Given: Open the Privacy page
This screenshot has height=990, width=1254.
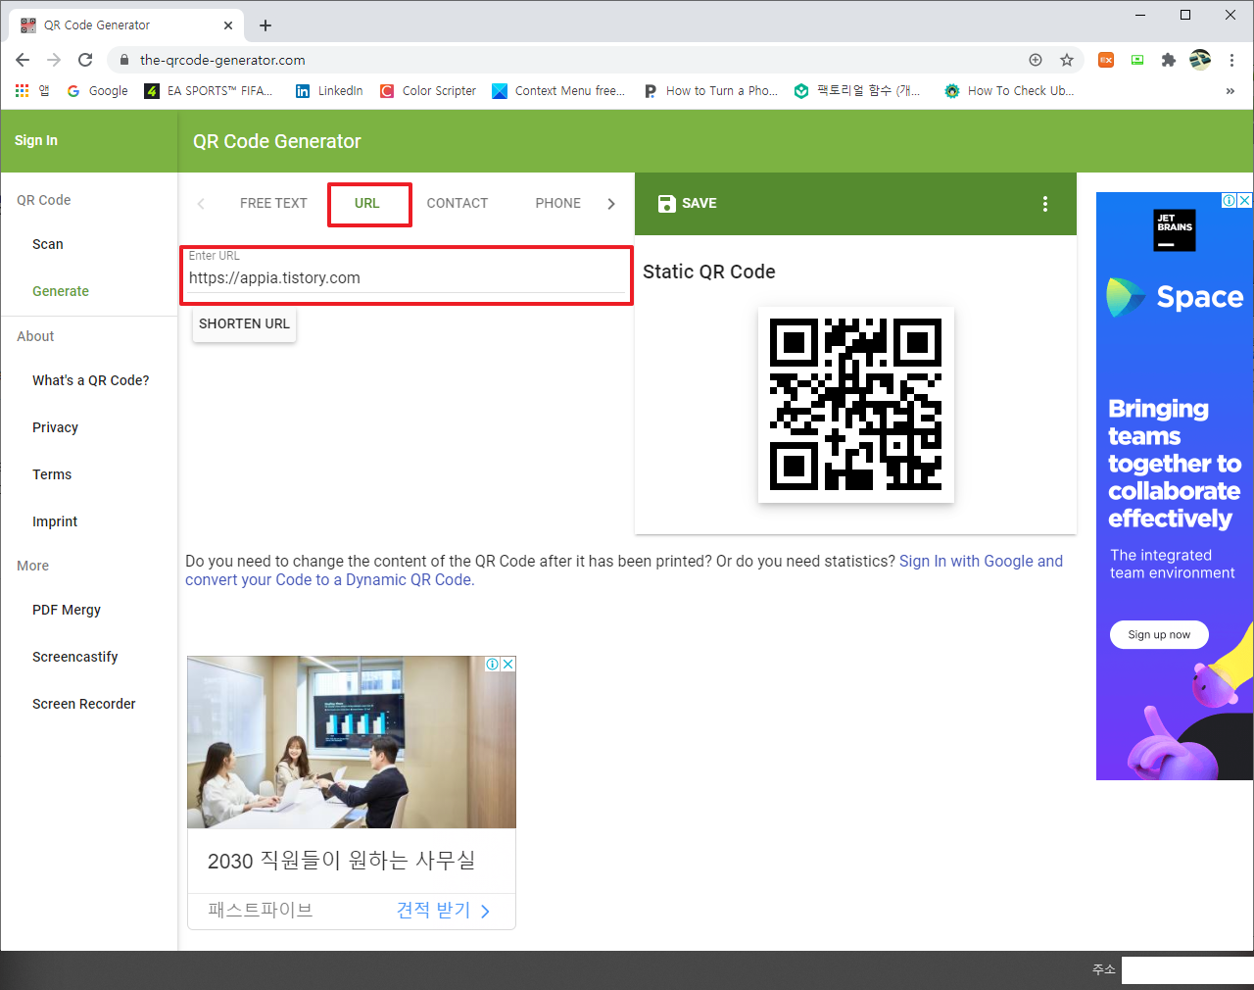Looking at the screenshot, I should (55, 427).
